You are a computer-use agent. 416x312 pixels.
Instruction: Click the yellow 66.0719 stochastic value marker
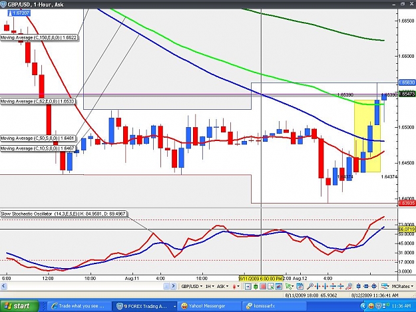(407, 229)
